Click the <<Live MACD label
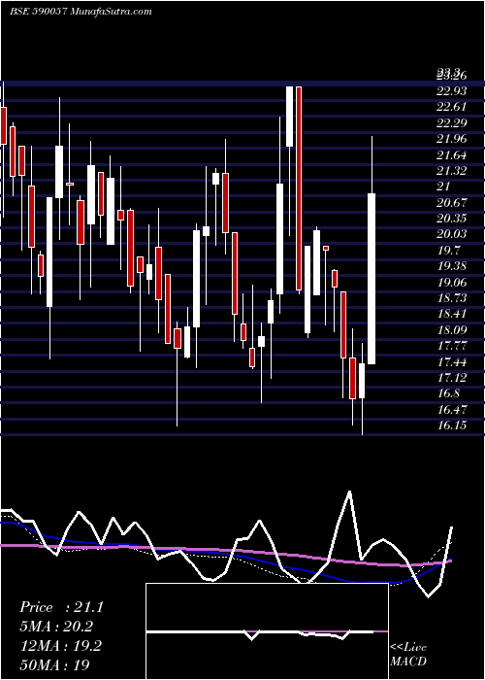 [x=408, y=655]
